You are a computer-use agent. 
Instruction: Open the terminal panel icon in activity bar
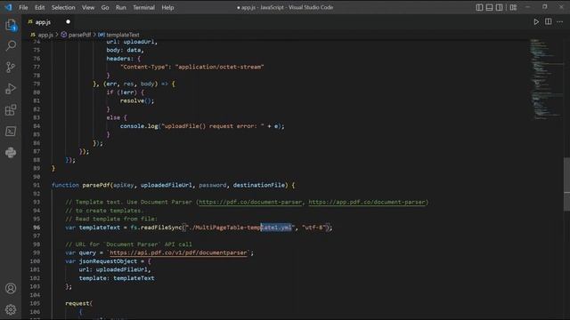[11, 132]
